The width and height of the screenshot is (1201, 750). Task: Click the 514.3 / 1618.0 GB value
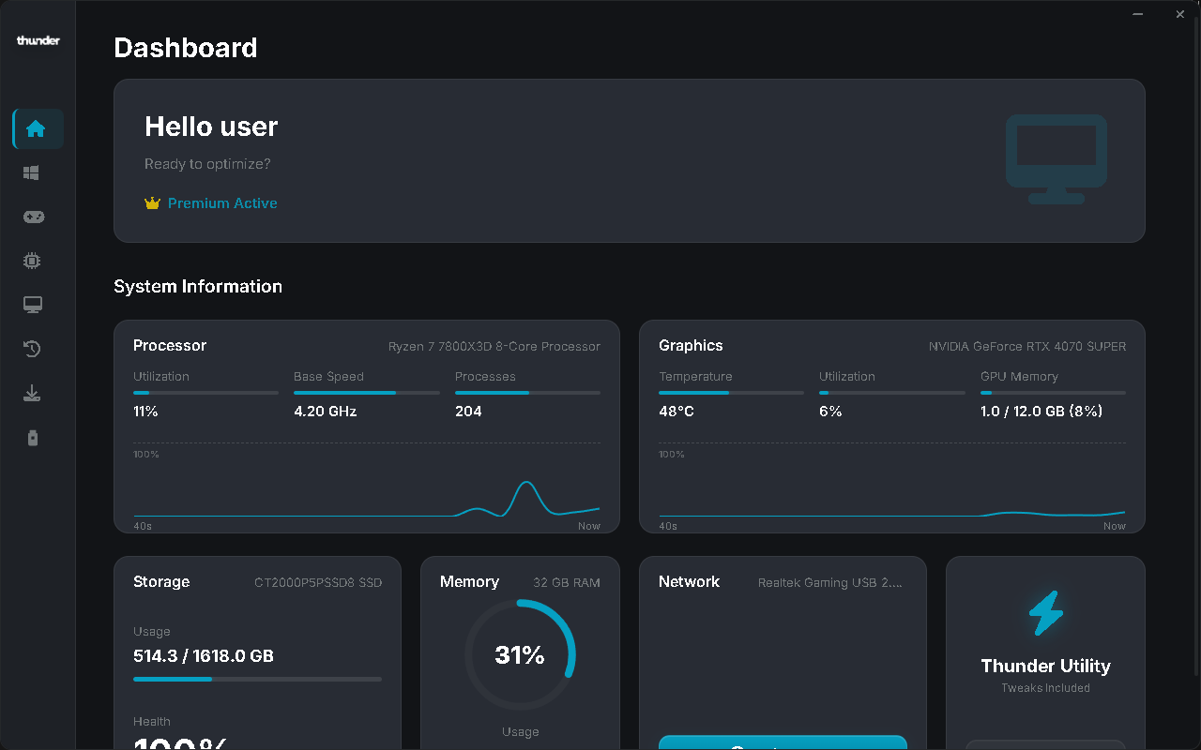pyautogui.click(x=204, y=656)
